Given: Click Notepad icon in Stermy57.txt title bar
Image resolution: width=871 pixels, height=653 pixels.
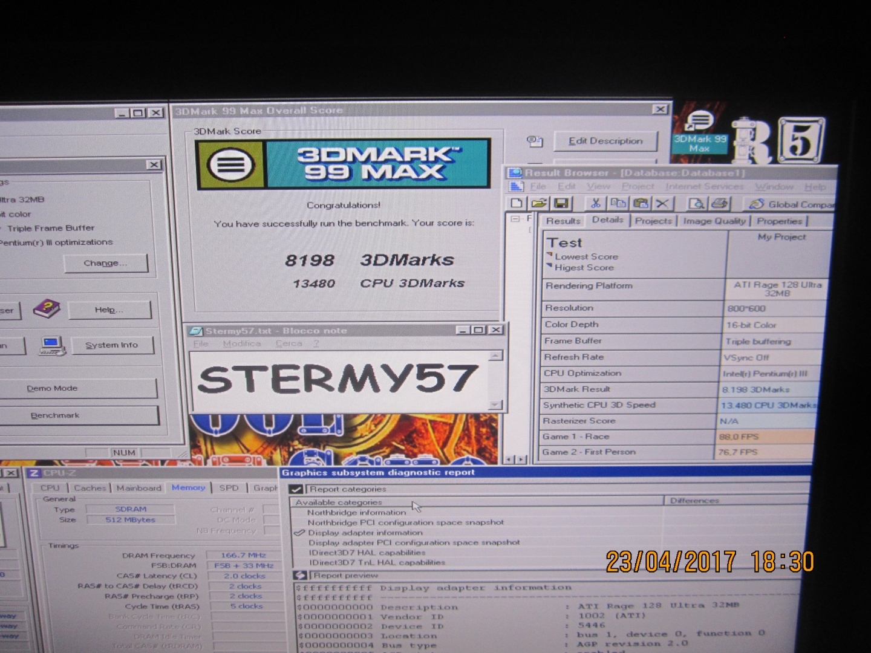Looking at the screenshot, I should (196, 331).
